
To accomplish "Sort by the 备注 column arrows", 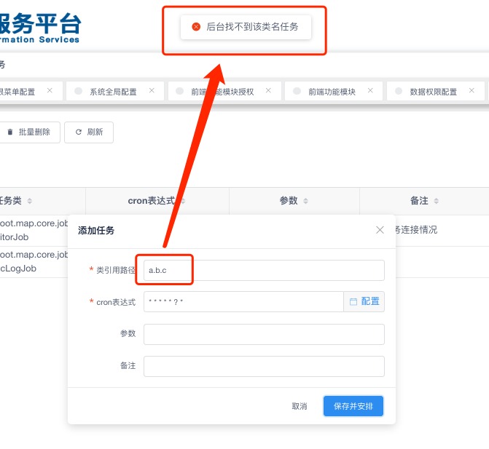I will pos(436,201).
